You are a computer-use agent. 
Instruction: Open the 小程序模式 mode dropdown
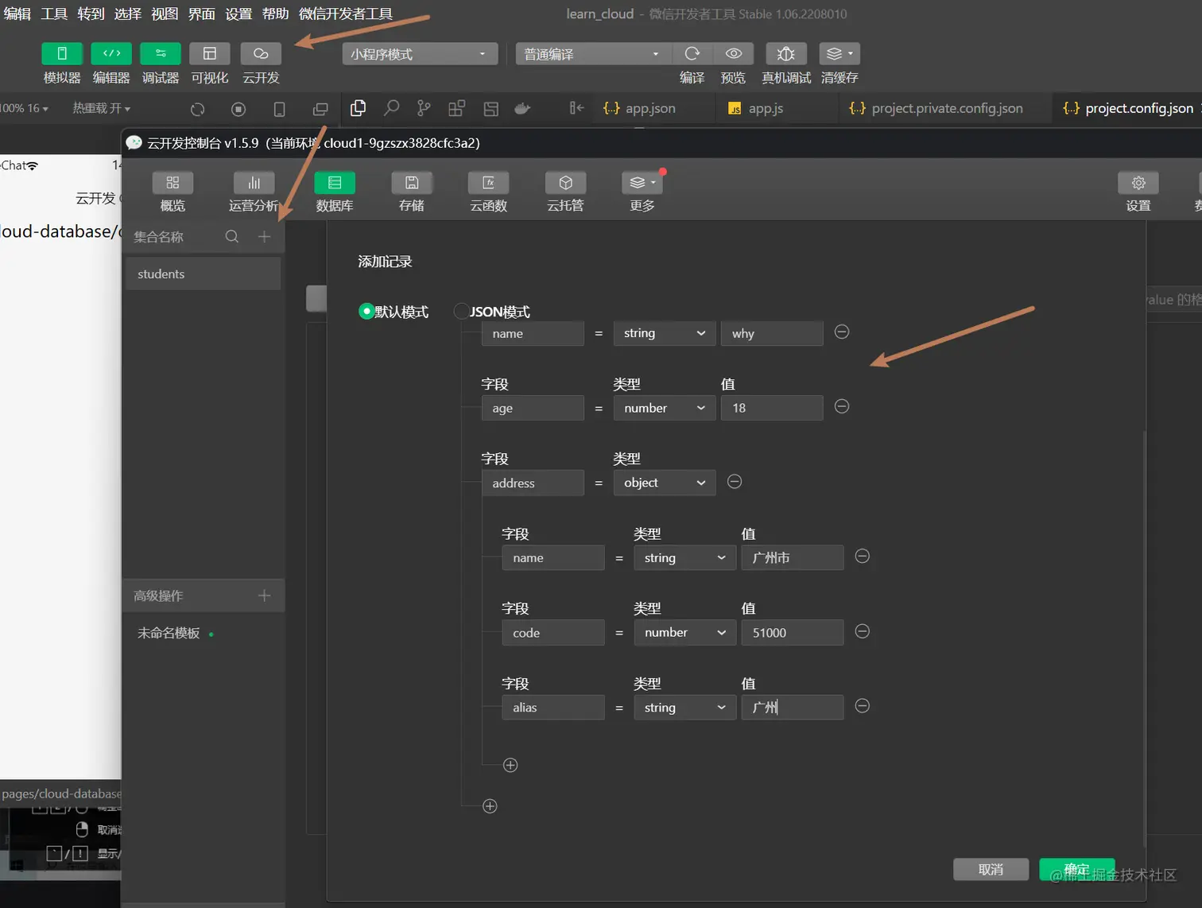(x=420, y=54)
